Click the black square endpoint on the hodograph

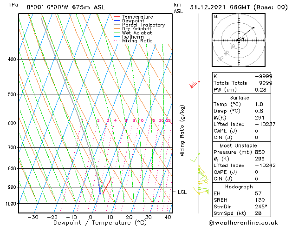tap(253, 28)
